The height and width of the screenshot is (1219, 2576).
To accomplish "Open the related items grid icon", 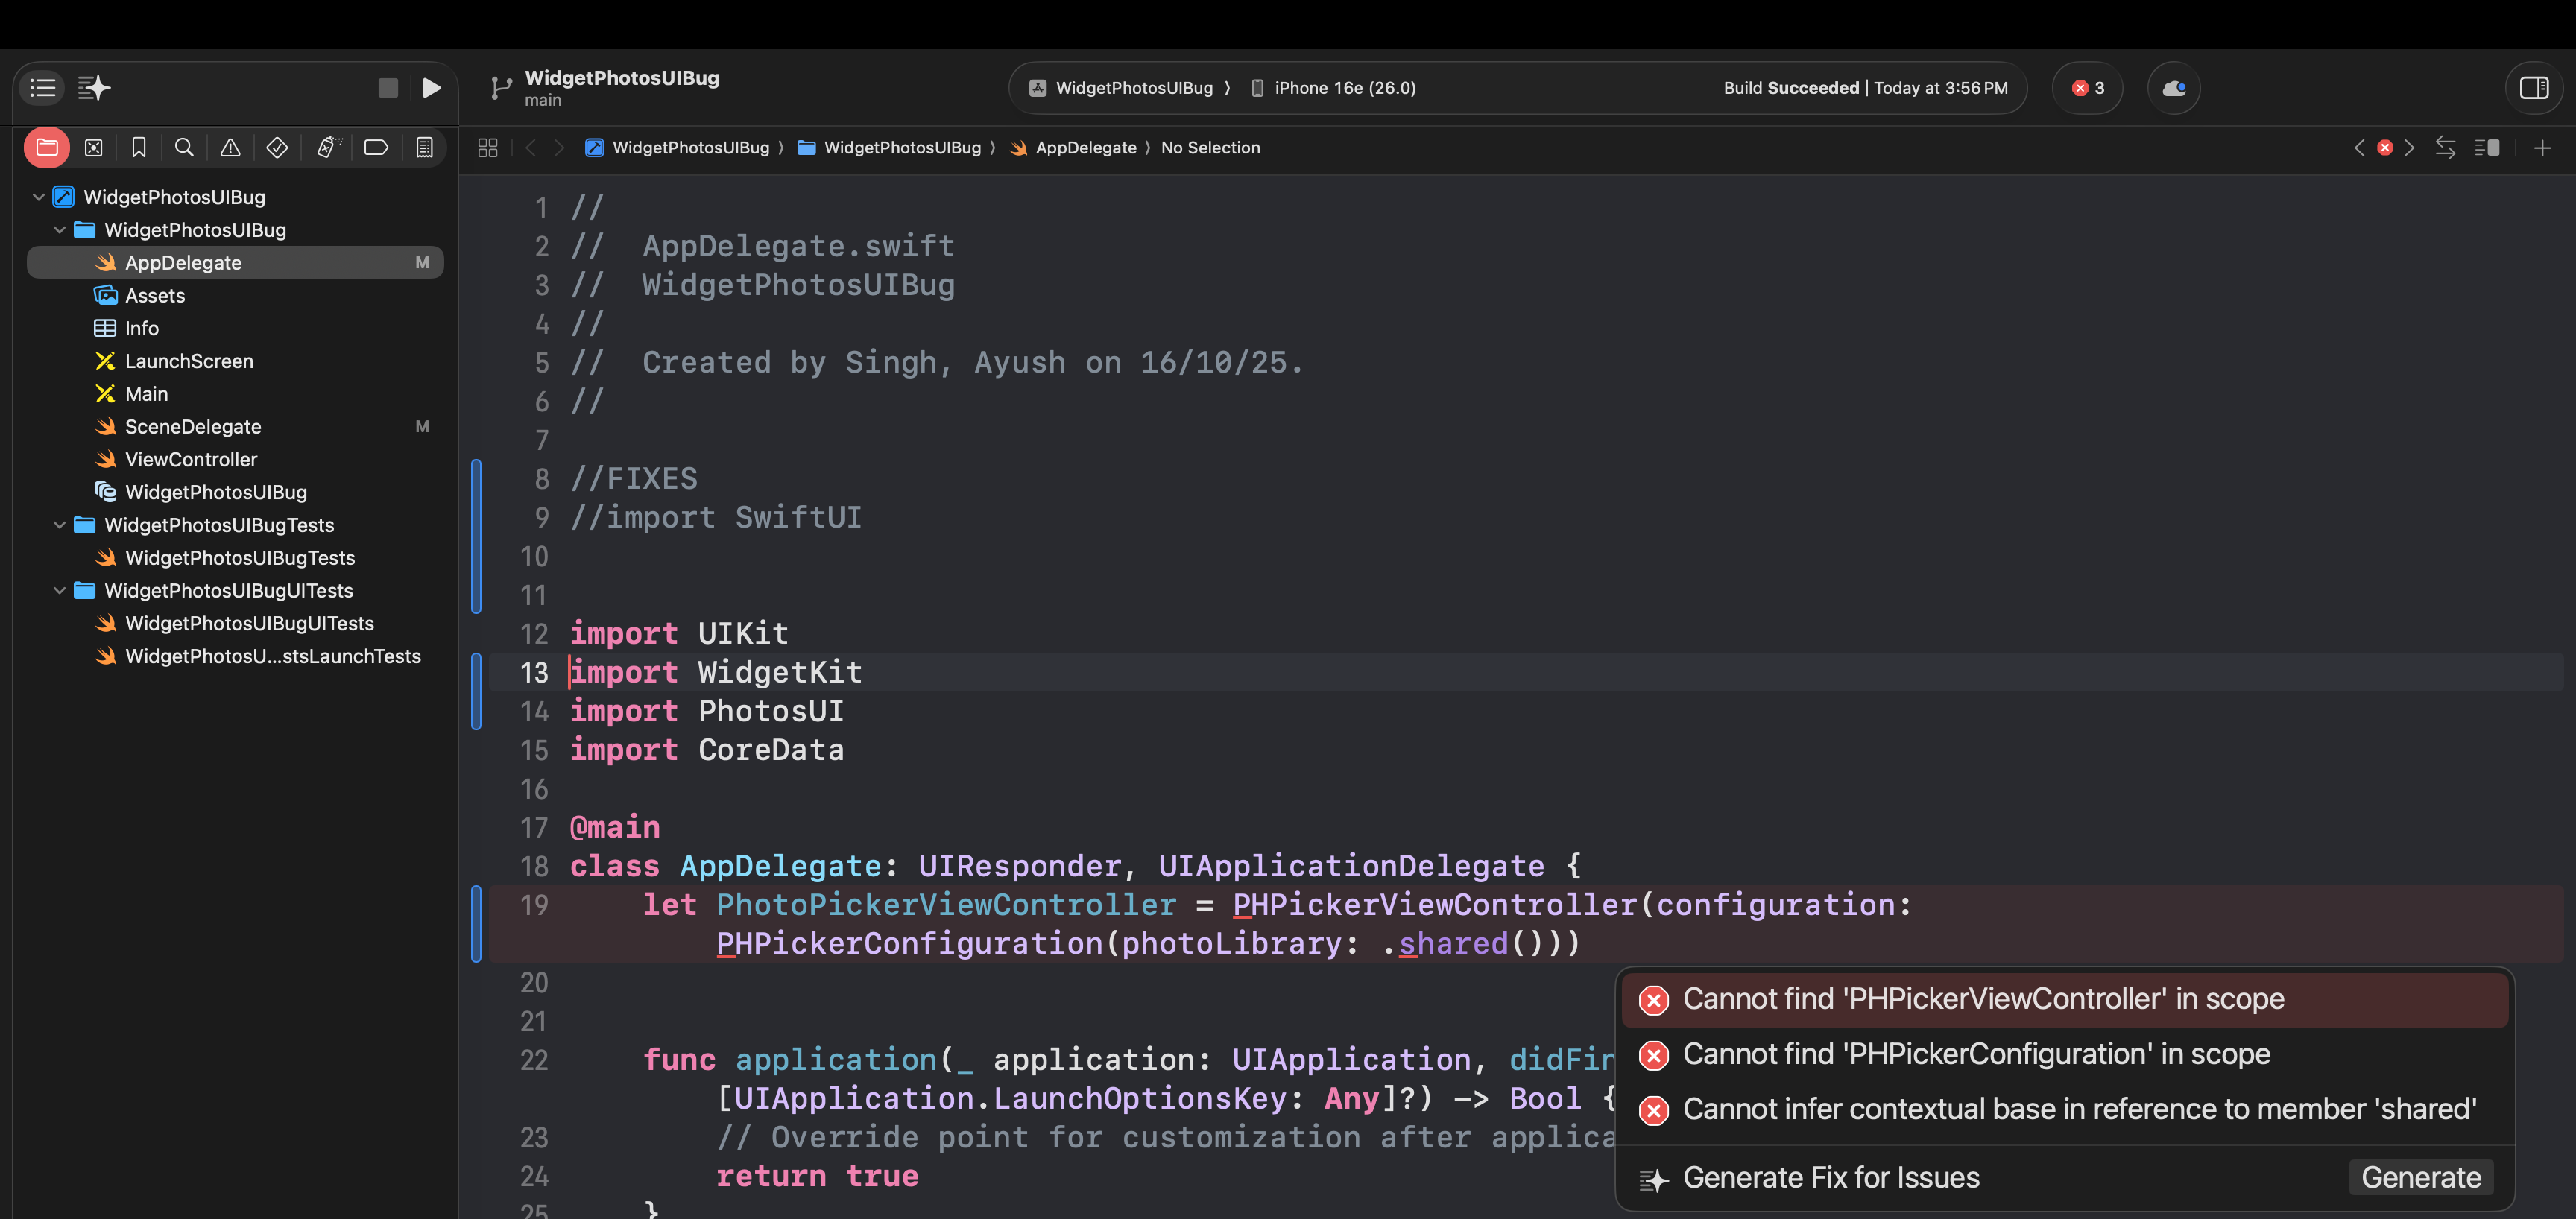I will [488, 148].
